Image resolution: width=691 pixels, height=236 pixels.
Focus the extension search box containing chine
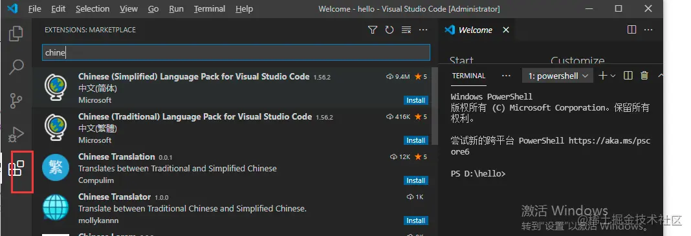tap(236, 52)
